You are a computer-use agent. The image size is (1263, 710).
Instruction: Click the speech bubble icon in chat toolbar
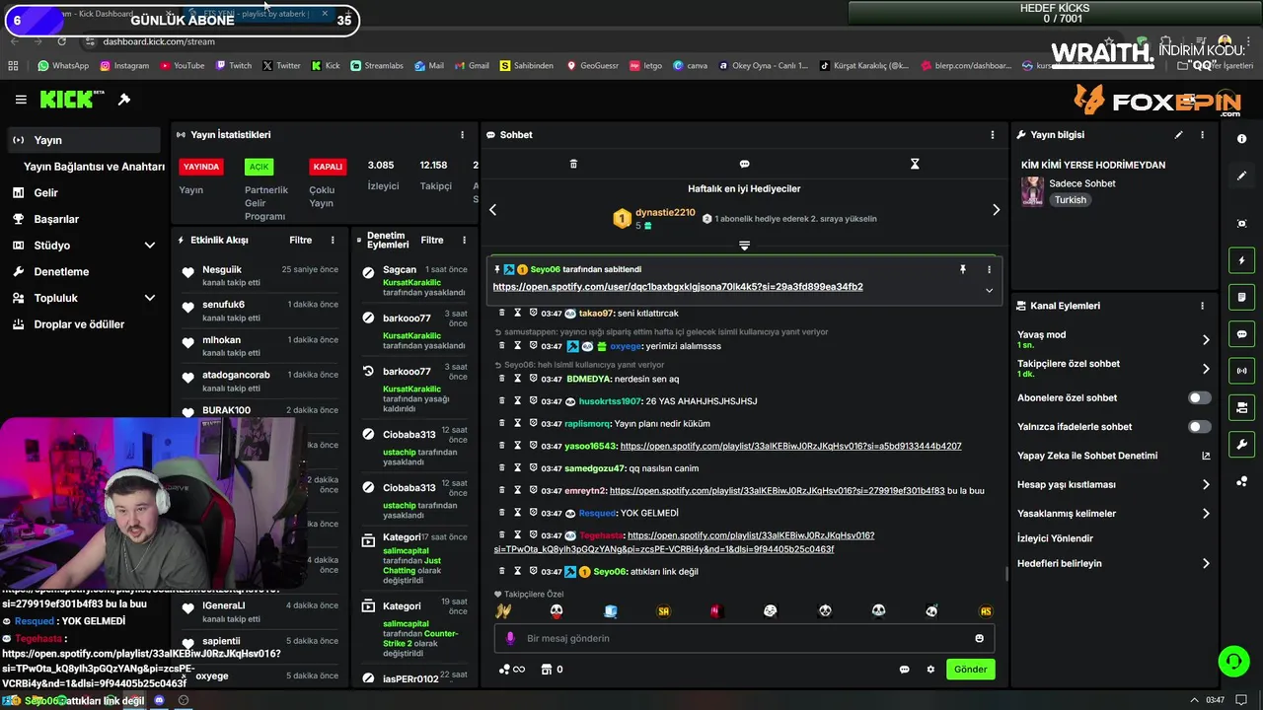click(x=744, y=164)
